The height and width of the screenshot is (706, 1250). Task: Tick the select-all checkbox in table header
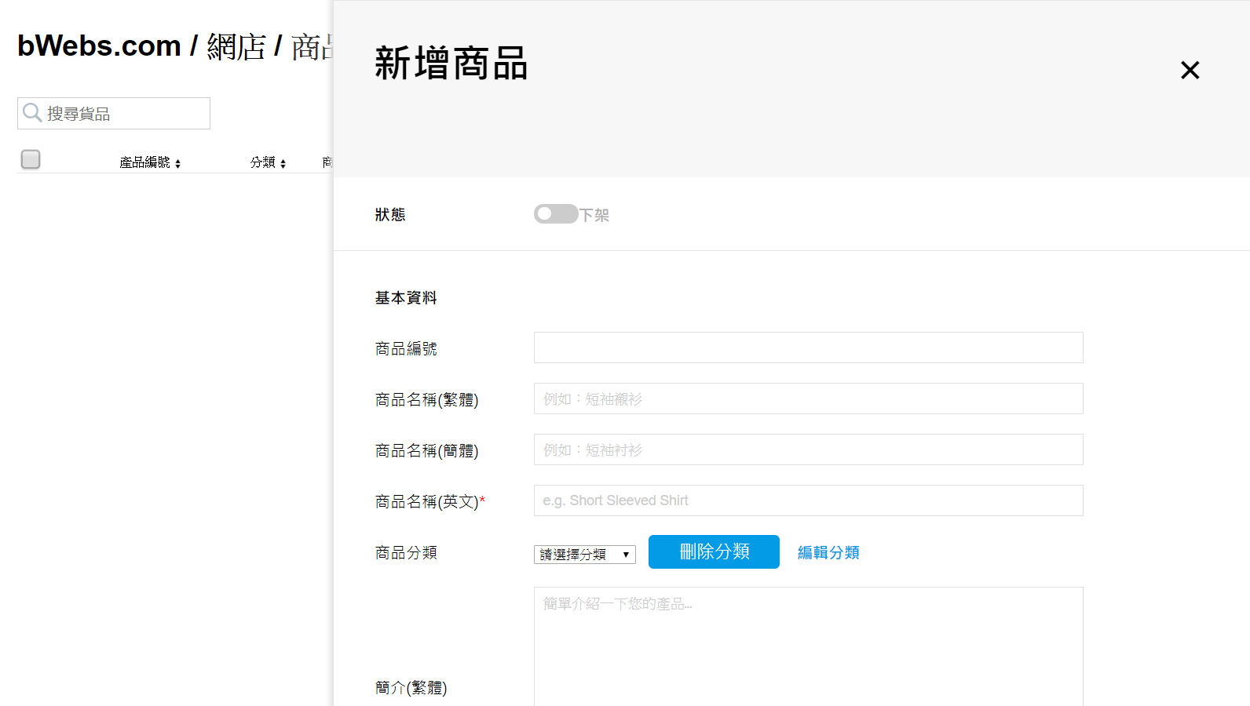click(x=31, y=159)
